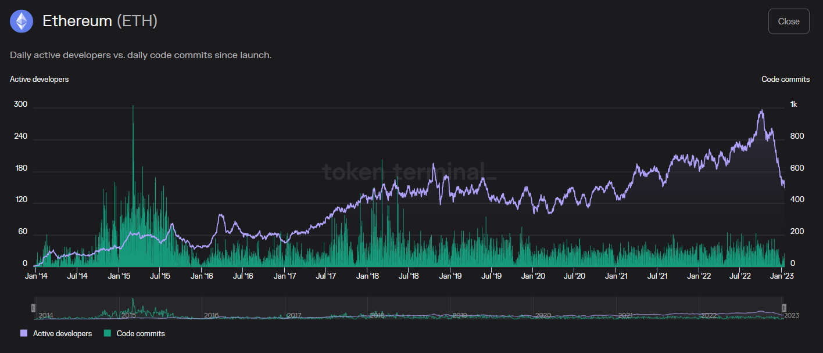Click the purple developer peak near late 2022
Viewport: 823px width, 353px height.
[x=761, y=110]
